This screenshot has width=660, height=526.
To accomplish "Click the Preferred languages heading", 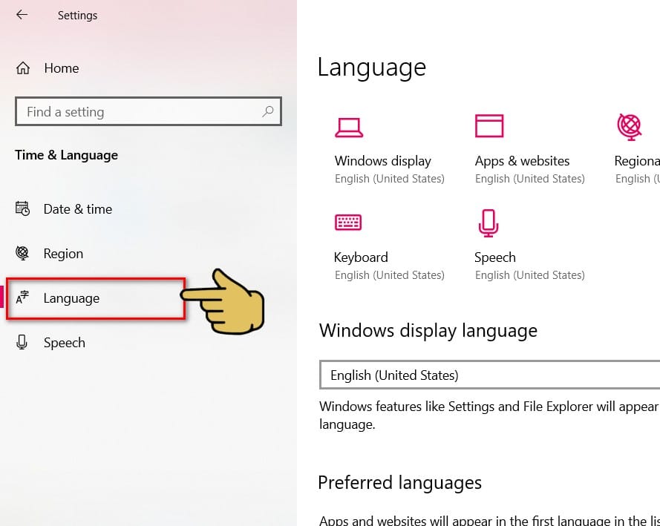I will (x=400, y=483).
